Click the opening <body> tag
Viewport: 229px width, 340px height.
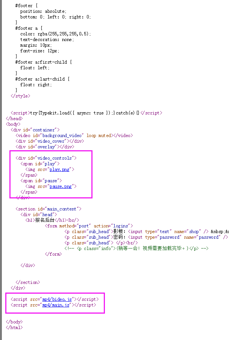13,124
